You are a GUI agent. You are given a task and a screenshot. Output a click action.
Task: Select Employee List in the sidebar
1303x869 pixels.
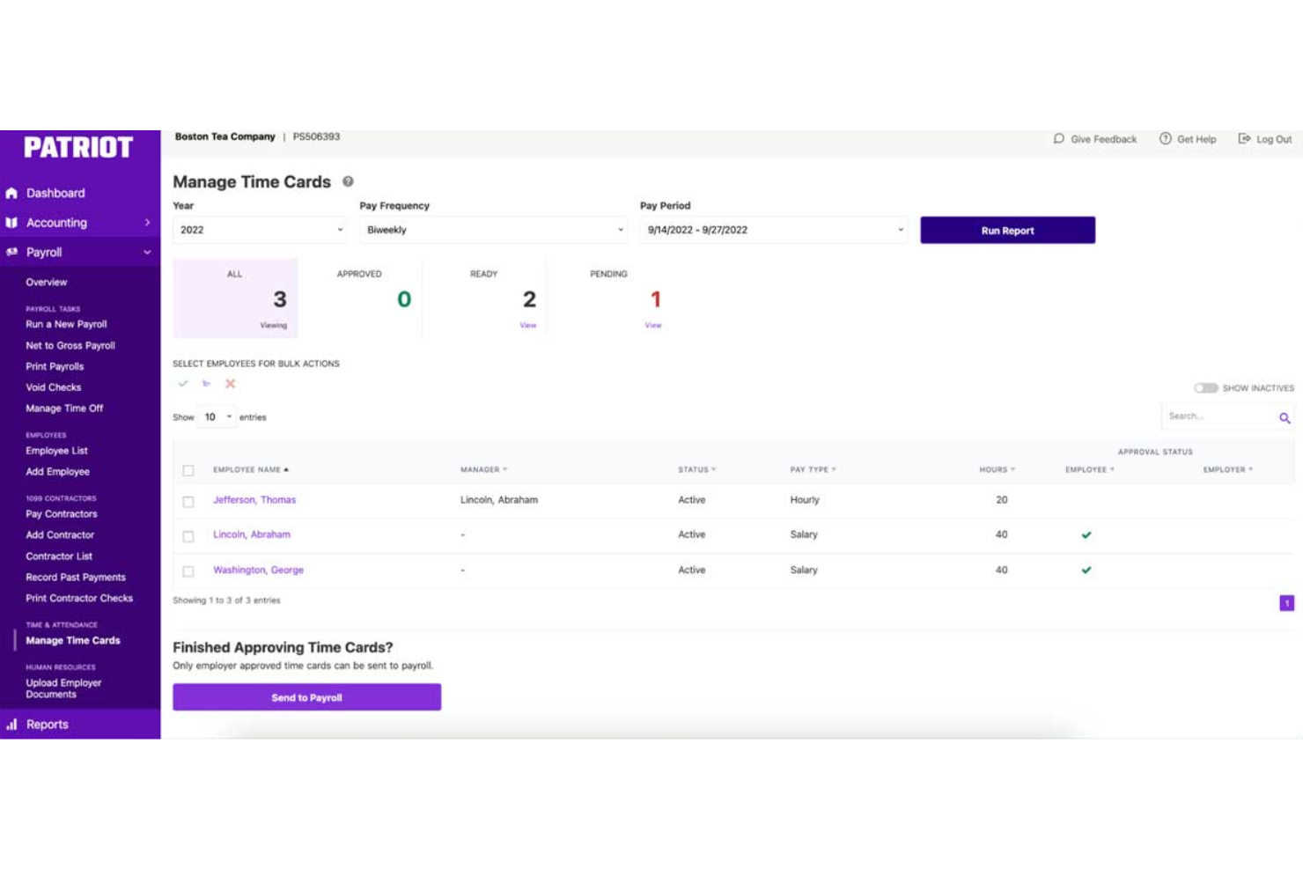[56, 451]
